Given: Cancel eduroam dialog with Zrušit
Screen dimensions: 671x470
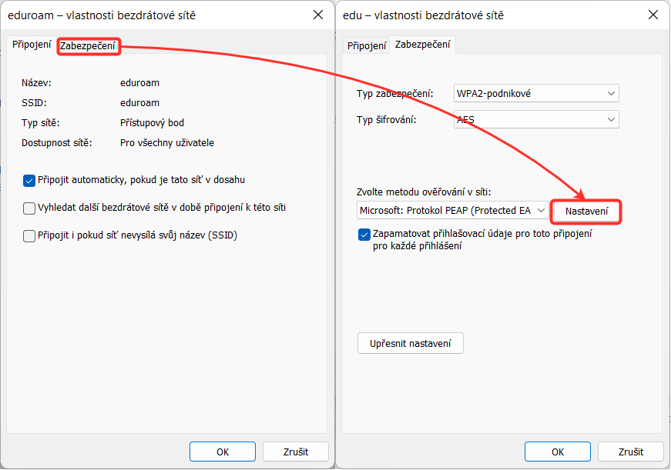Looking at the screenshot, I should pos(296,452).
